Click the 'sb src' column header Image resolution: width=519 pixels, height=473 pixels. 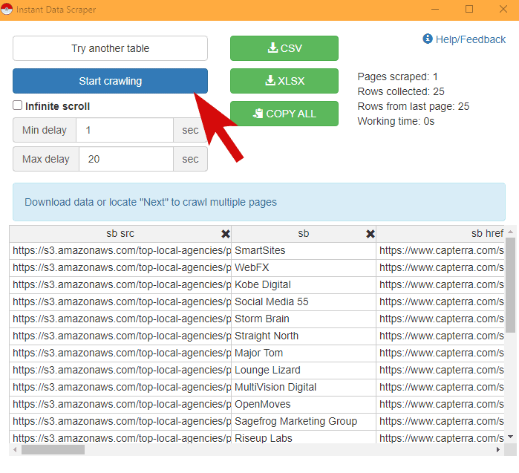pyautogui.click(x=120, y=234)
